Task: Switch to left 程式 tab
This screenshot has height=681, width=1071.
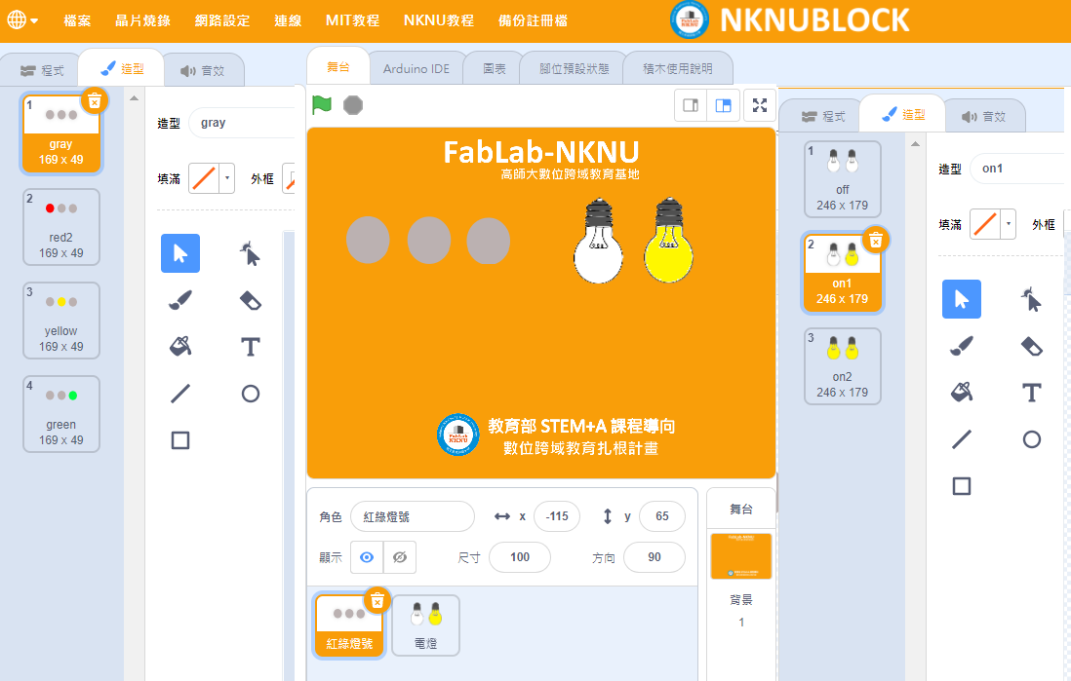Action: click(x=42, y=70)
